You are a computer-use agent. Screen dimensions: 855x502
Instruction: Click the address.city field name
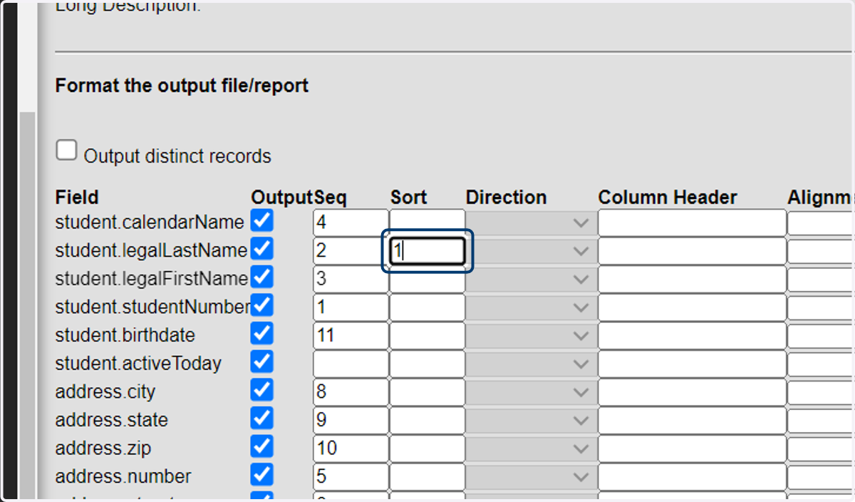(x=105, y=391)
